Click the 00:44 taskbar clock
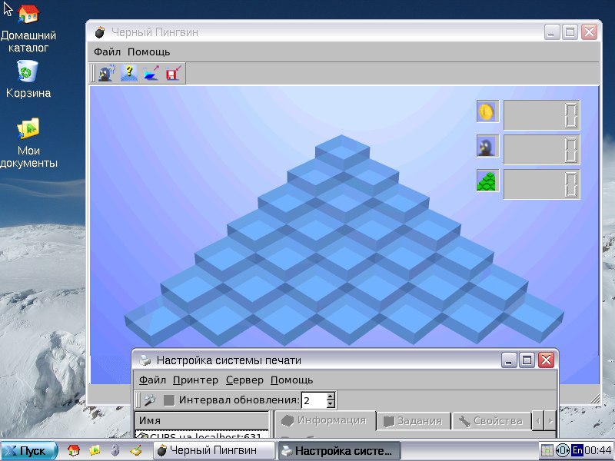615x461 pixels. pos(599,450)
